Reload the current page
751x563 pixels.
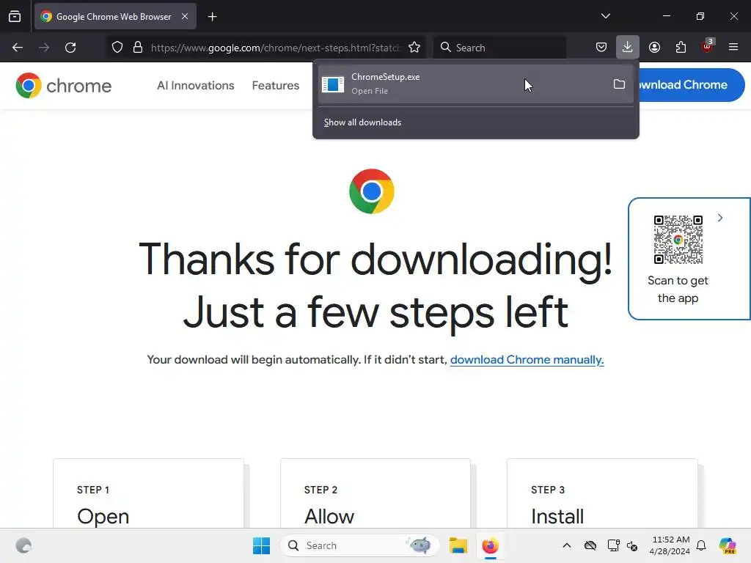pos(70,48)
